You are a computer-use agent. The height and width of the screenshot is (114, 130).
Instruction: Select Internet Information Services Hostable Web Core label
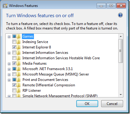click(x=61, y=58)
